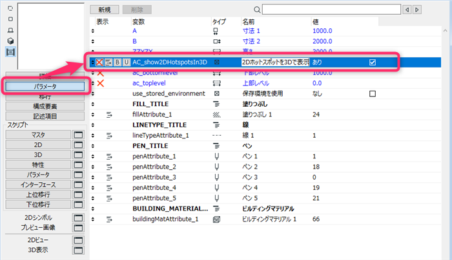
Task: Open 下位移行 script in separate window icon
Action: [x=78, y=205]
